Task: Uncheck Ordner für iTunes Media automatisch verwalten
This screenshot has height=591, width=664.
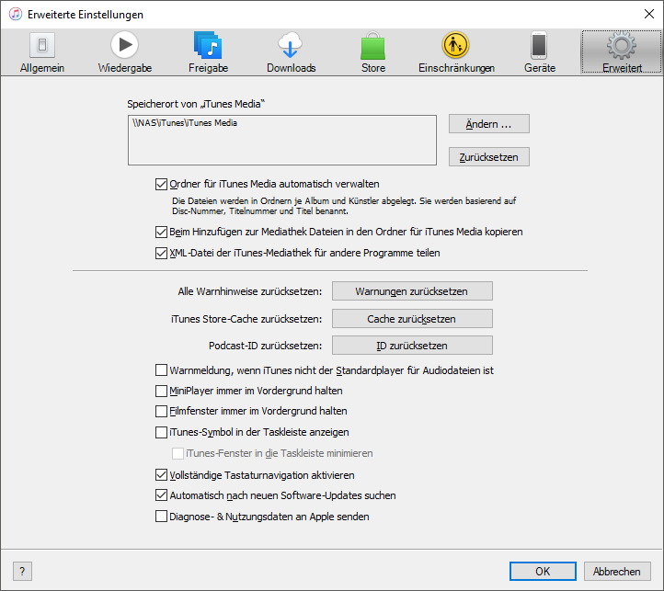Action: (x=161, y=184)
